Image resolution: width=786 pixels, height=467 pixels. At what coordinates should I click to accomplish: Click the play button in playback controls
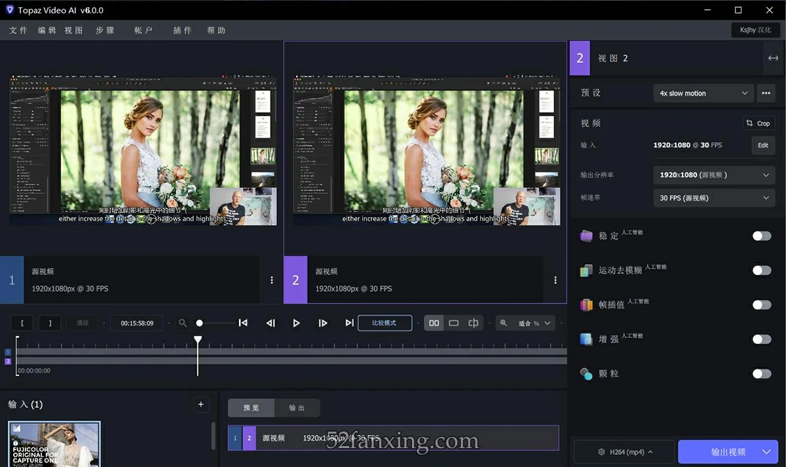[x=296, y=323]
